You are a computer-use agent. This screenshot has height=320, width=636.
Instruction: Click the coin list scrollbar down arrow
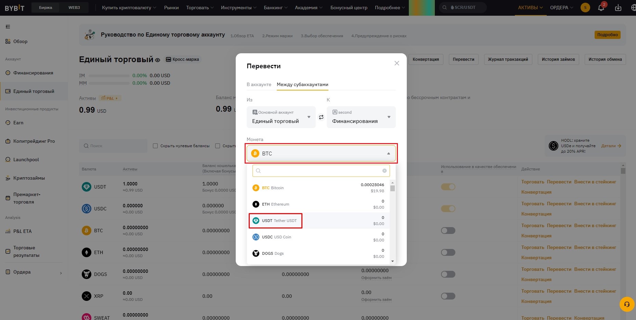pyautogui.click(x=392, y=261)
